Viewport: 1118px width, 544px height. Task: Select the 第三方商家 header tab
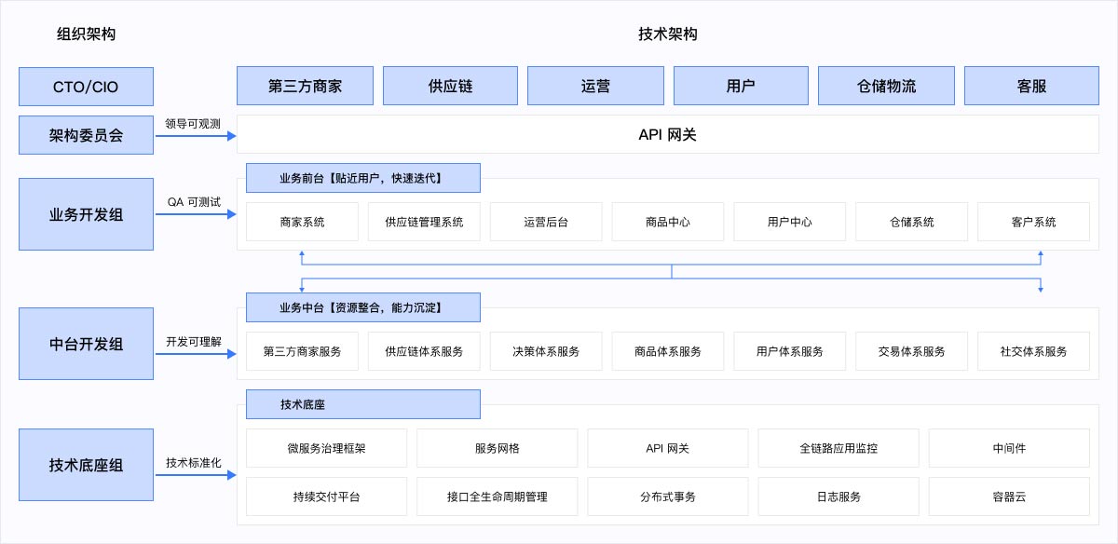coord(305,86)
